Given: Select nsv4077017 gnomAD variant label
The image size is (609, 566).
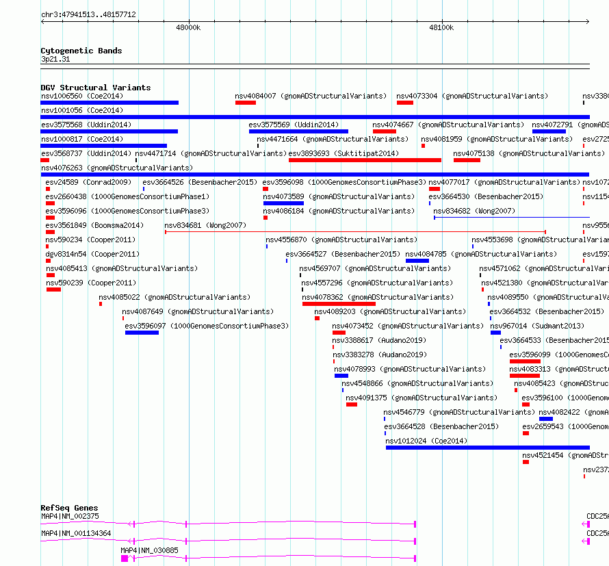Looking at the screenshot, I should click(504, 182).
